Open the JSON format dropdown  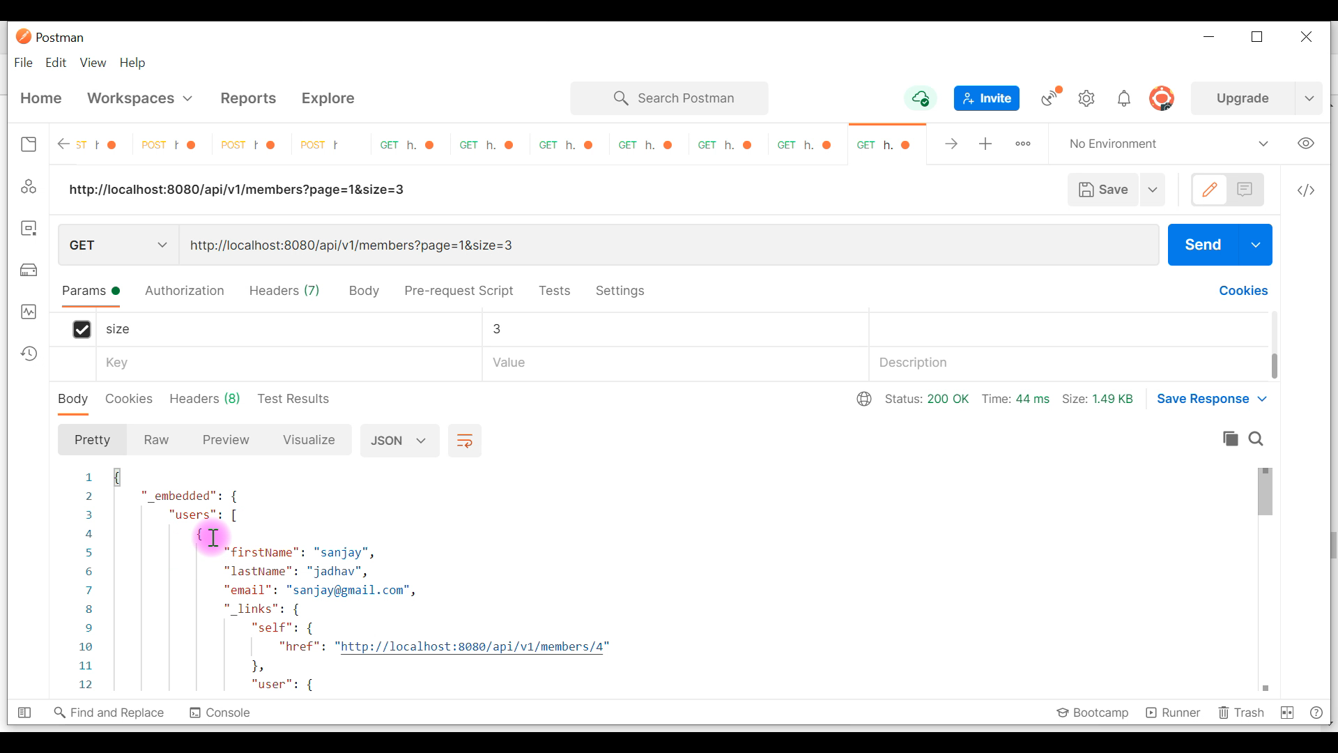point(399,441)
